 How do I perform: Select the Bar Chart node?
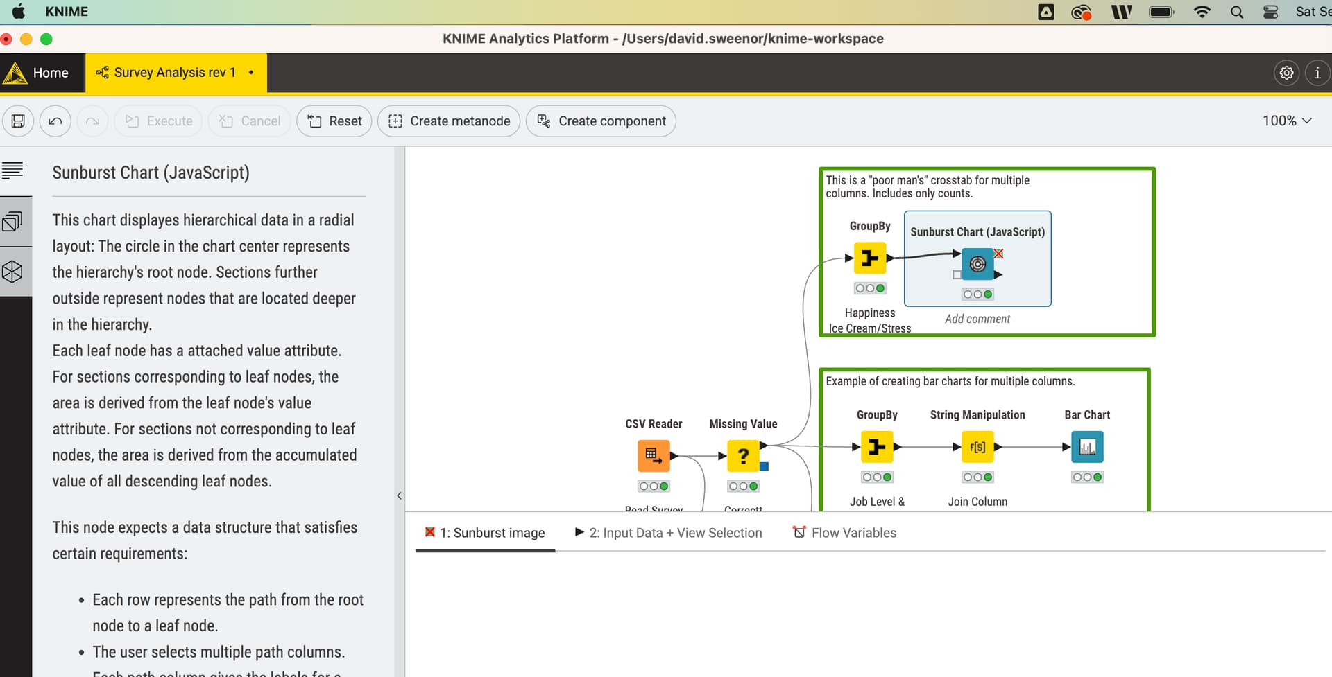[x=1087, y=447]
